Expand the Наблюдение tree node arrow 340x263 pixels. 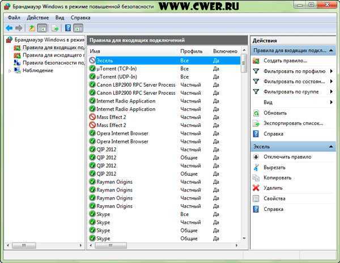tap(9, 71)
